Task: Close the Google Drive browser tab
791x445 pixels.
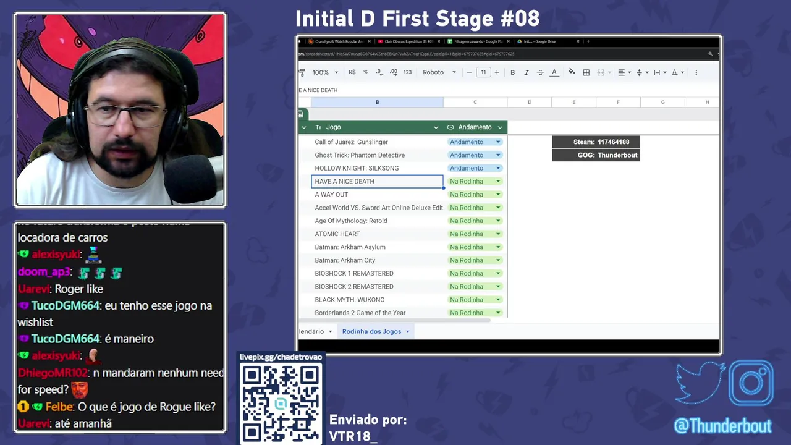Action: (579, 41)
